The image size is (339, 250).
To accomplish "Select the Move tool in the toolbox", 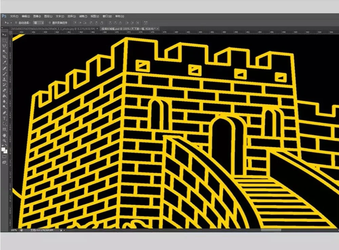I will point(4,35).
